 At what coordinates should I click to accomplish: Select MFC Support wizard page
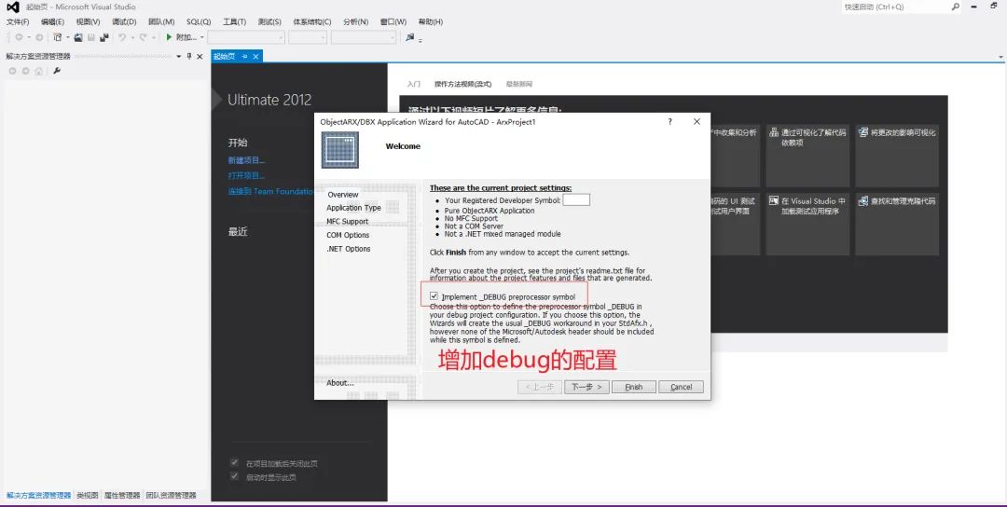[348, 222]
